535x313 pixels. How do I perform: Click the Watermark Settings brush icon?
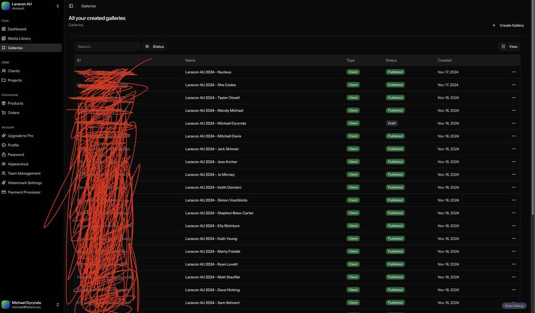4,183
